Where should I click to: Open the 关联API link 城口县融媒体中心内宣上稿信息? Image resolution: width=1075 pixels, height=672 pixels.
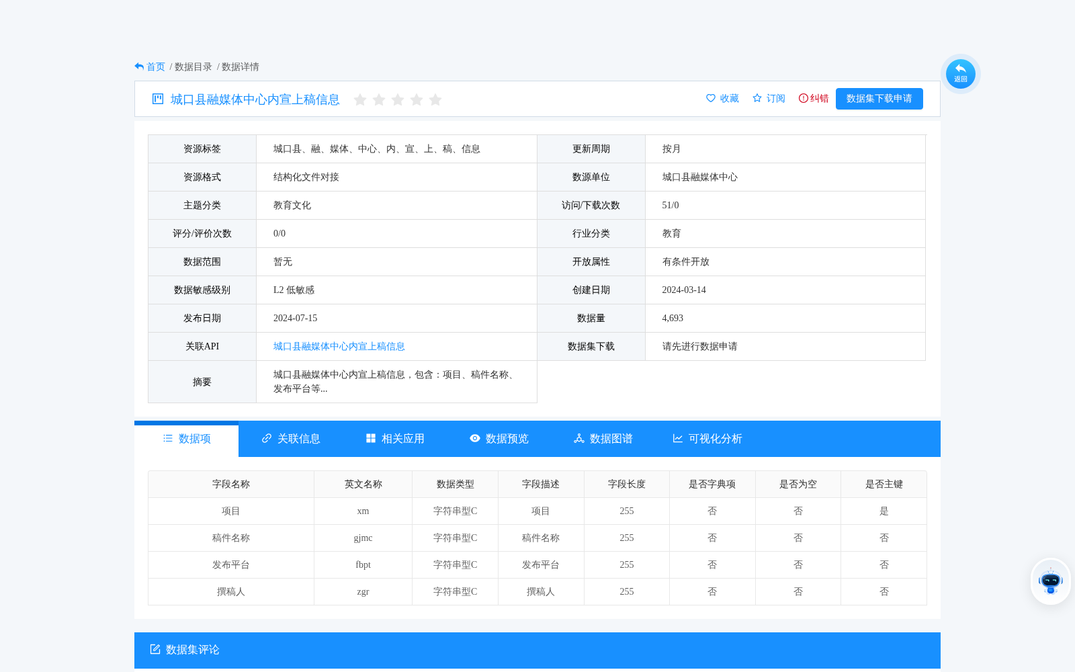[339, 347]
